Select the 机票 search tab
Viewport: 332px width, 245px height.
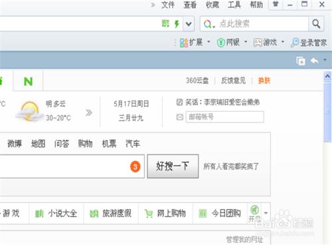109,144
